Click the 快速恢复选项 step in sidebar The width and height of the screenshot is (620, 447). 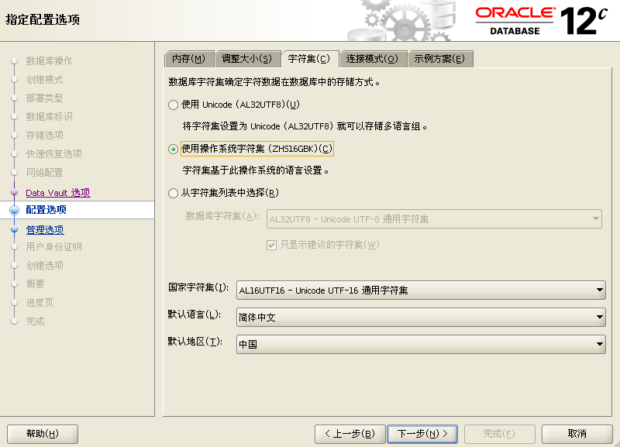click(x=53, y=153)
